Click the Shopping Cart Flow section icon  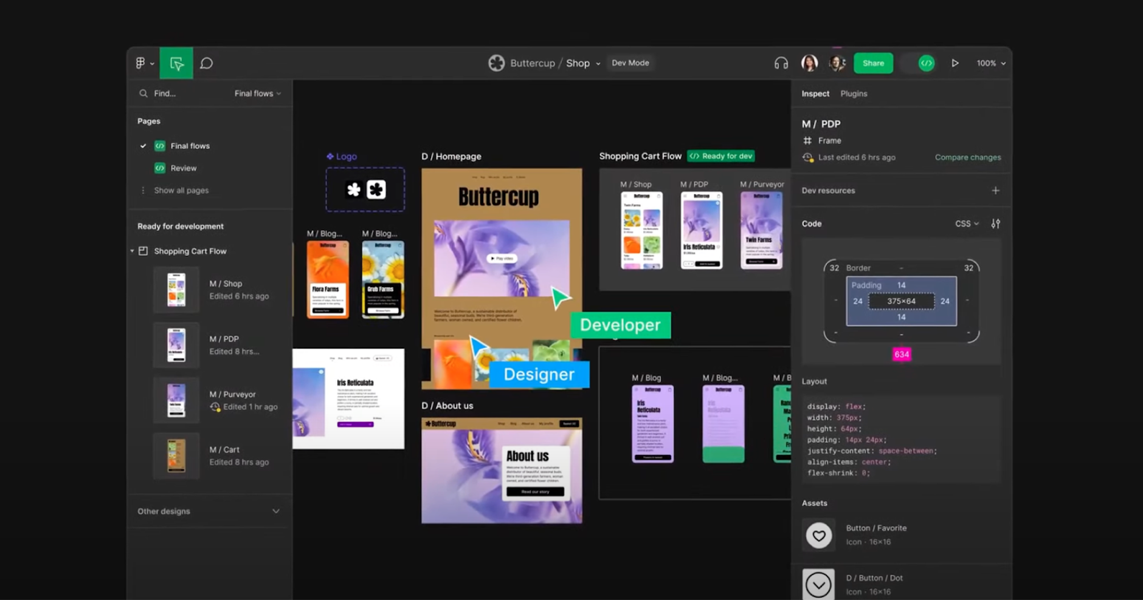tap(143, 251)
